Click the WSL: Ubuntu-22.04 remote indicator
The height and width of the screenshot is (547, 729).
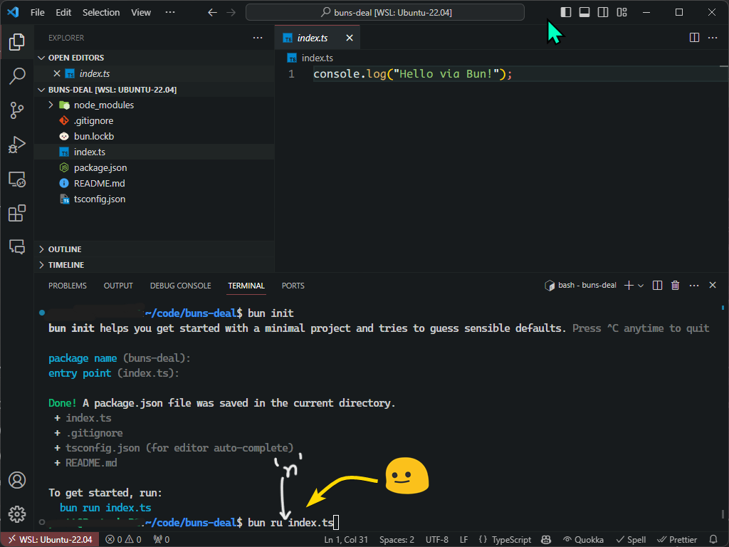[x=49, y=540]
